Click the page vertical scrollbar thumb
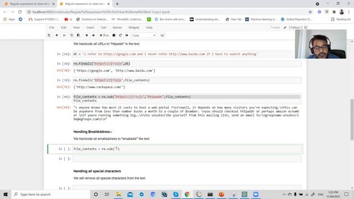The image size is (354, 199). pyautogui.click(x=352, y=119)
